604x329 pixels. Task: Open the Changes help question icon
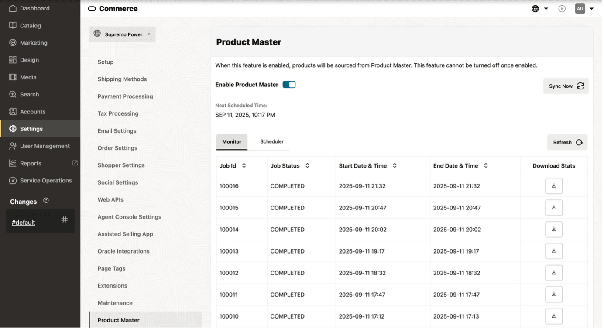[x=46, y=201]
